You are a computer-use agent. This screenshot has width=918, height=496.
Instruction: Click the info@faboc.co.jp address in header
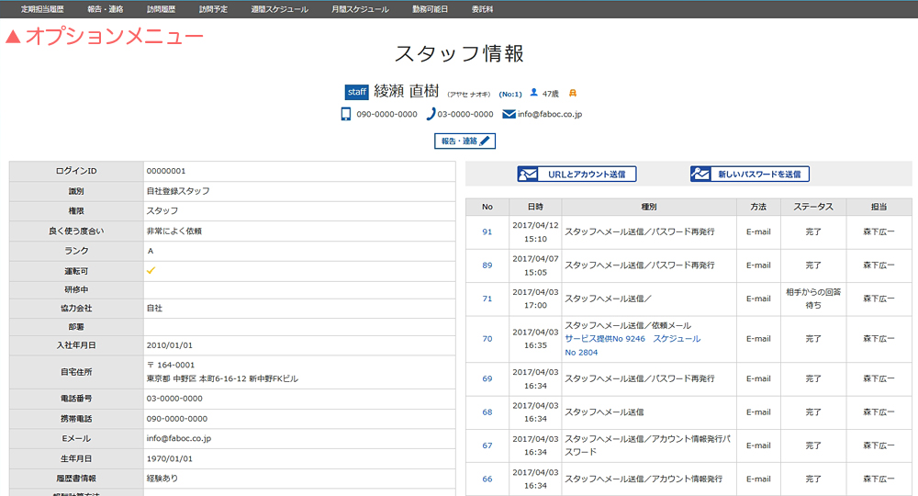point(550,114)
